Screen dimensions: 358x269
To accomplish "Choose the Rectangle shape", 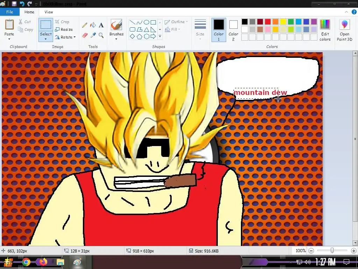I will click(x=153, y=22).
